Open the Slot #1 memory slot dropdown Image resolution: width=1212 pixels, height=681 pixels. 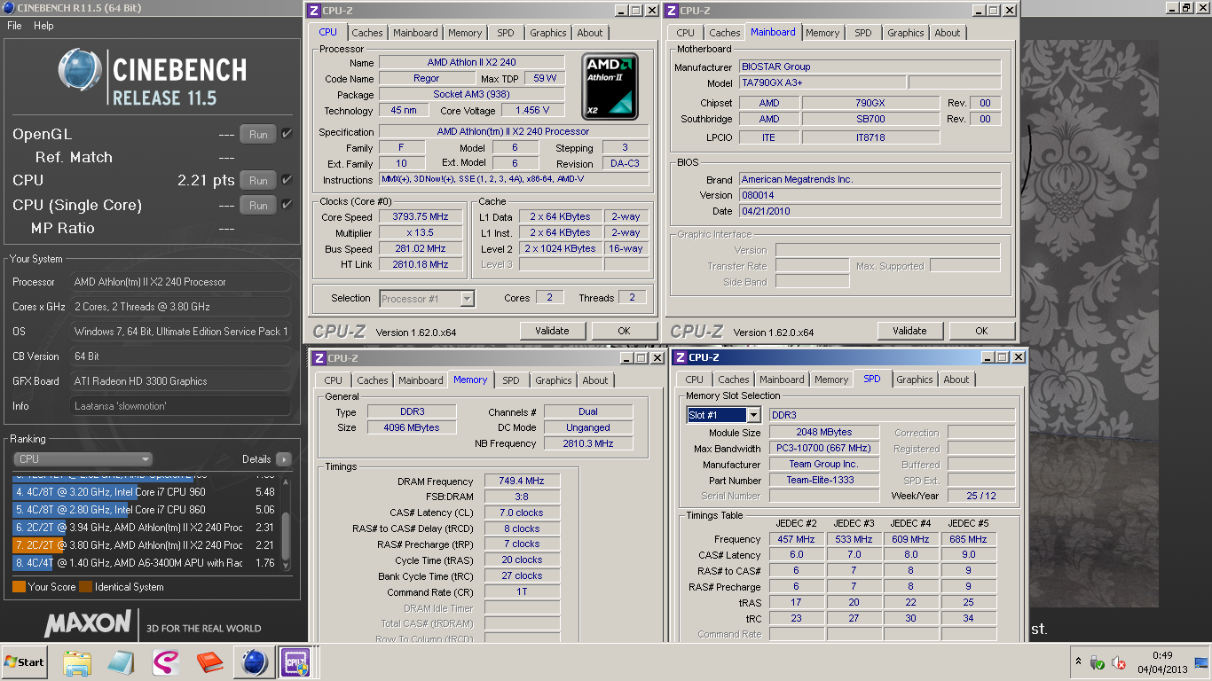pos(724,415)
